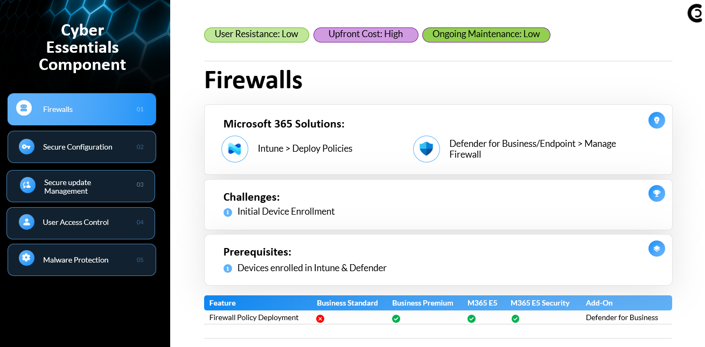Screen dimensions: 705x347
Task: Click the Defender shield icon
Action: tap(427, 149)
